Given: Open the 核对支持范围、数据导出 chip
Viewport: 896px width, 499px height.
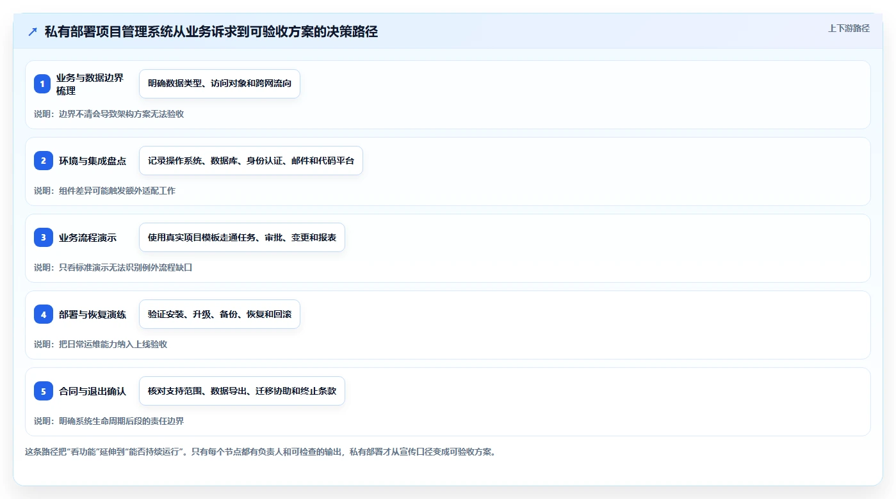Looking at the screenshot, I should click(242, 391).
